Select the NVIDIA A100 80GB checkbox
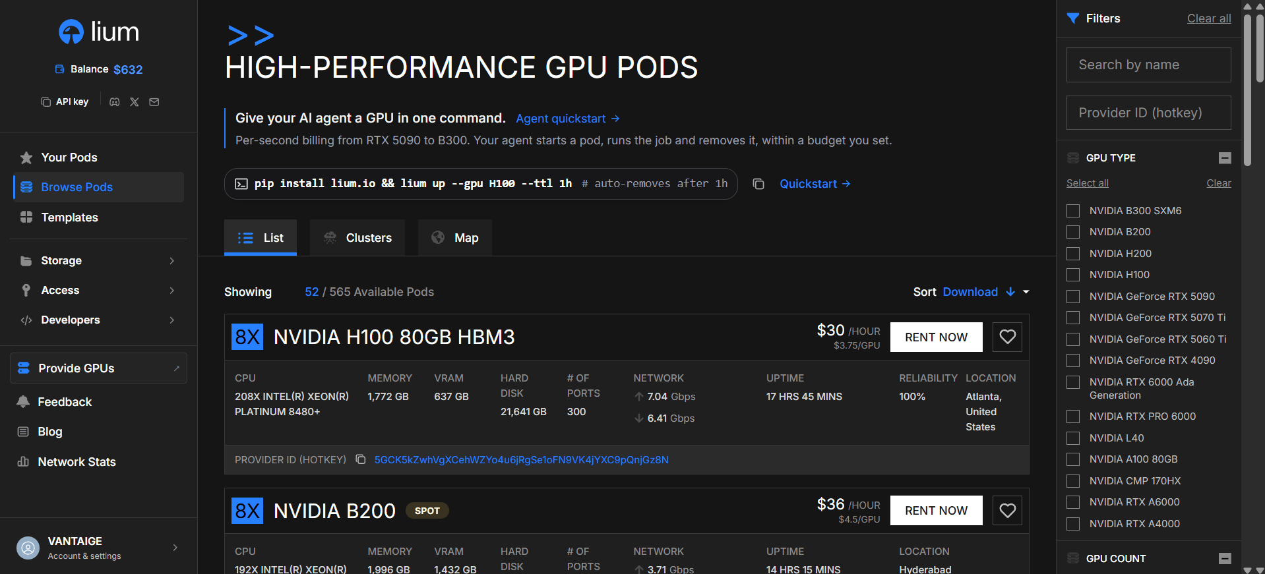The image size is (1265, 574). click(1073, 459)
